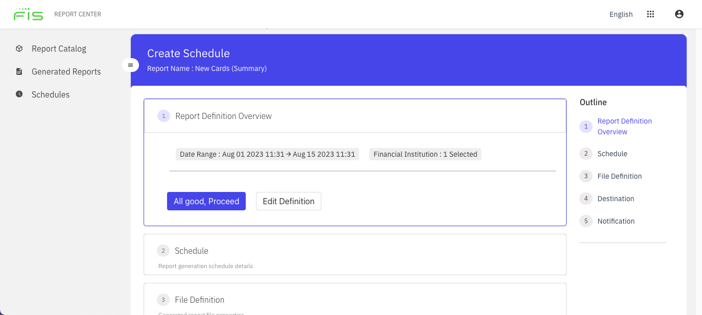Click the All good, Proceed button

(x=206, y=201)
